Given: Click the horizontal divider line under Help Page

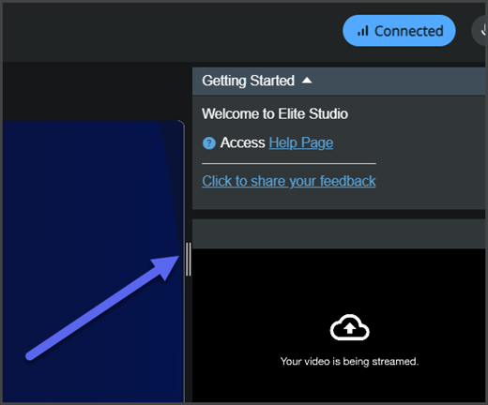Looking at the screenshot, I should pos(289,163).
